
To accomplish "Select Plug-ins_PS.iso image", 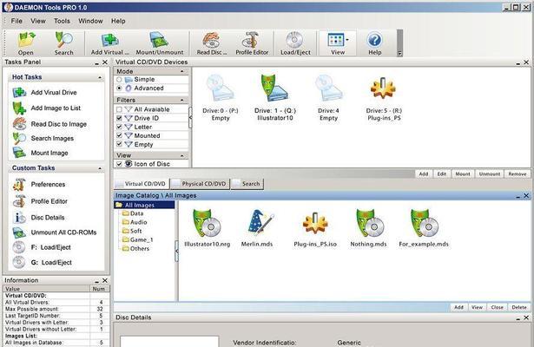I will 315,228.
